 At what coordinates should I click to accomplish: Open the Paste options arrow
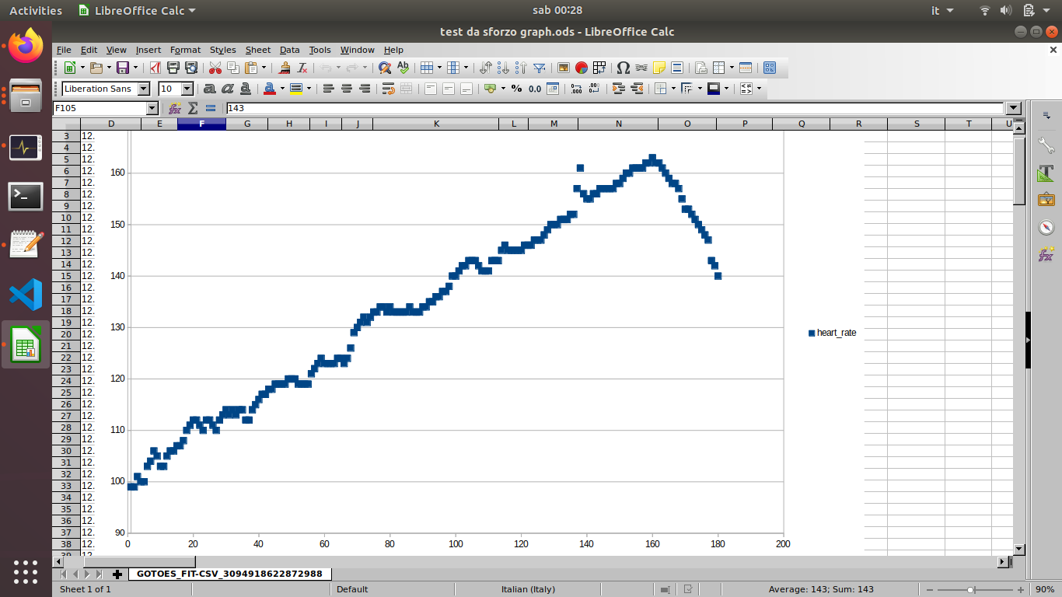pos(264,68)
